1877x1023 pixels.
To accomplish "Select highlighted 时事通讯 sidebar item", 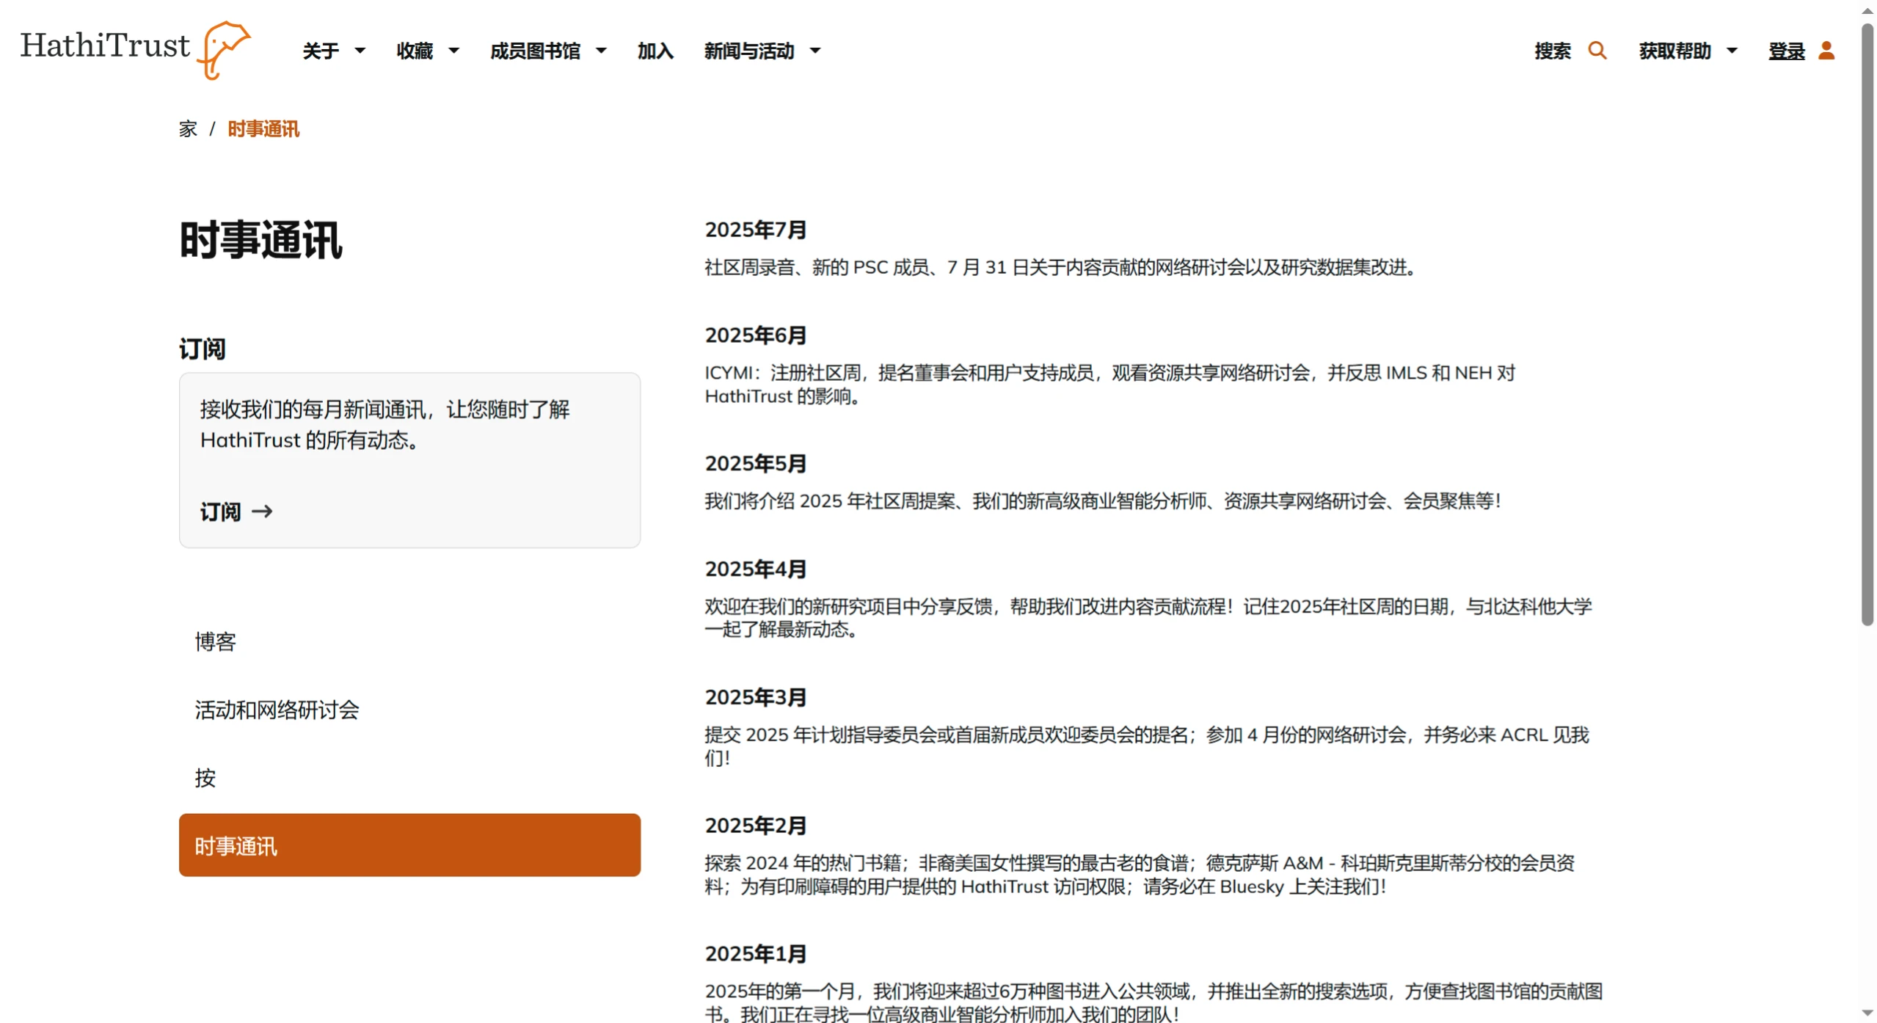I will [x=409, y=845].
